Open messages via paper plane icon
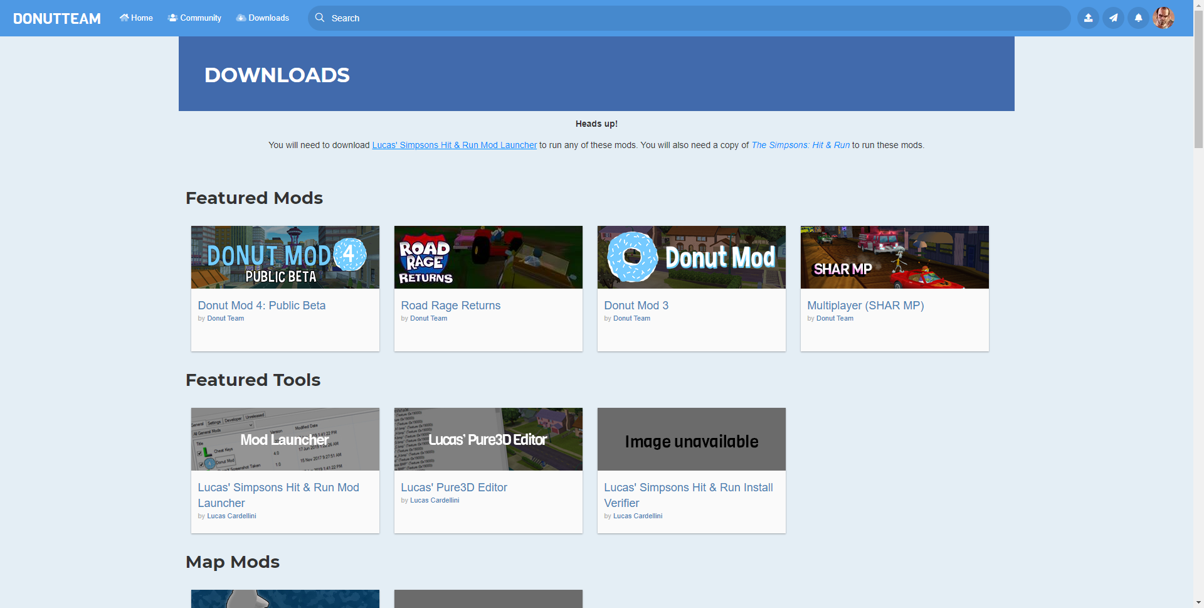Screen dimensions: 1204x608 point(1113,18)
